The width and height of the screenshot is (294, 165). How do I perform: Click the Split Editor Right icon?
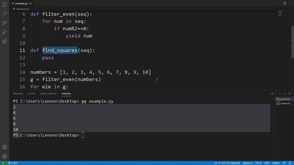[x=285, y=3]
